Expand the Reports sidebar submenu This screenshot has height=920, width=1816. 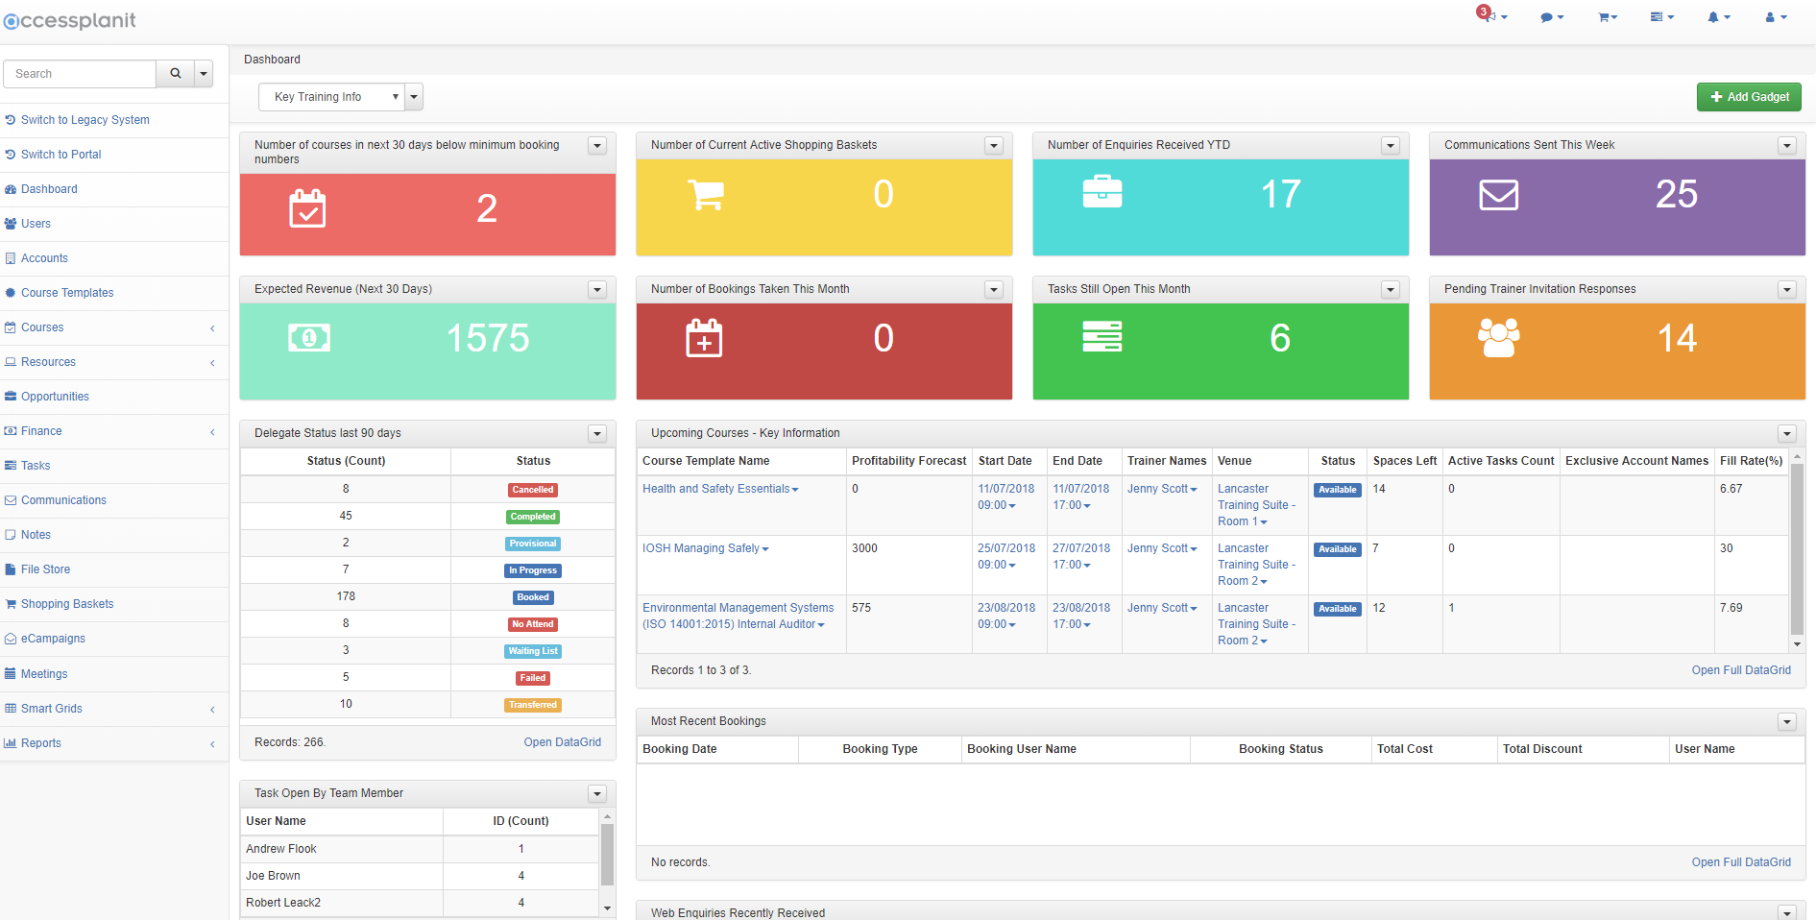coord(212,744)
